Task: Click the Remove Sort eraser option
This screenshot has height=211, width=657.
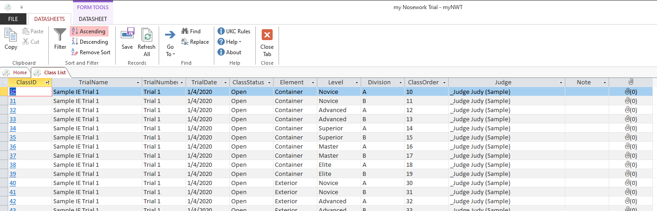Action: coord(91,52)
